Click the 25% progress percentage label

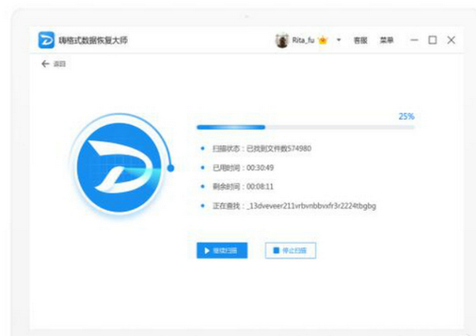tap(406, 116)
